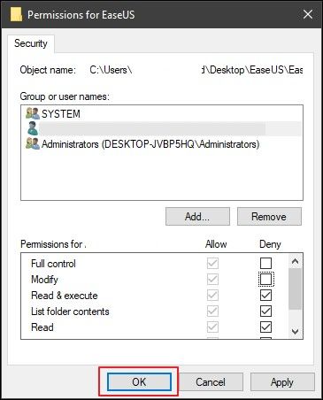
Task: Uncheck Deny for Read permission
Action: pyautogui.click(x=265, y=327)
